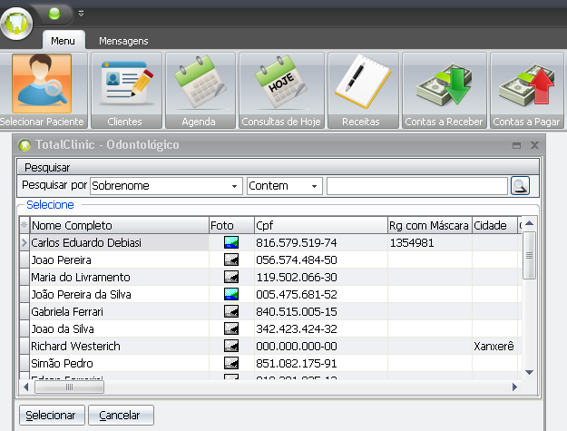Open Contas a Receber
This screenshot has width=567, height=431.
point(445,91)
